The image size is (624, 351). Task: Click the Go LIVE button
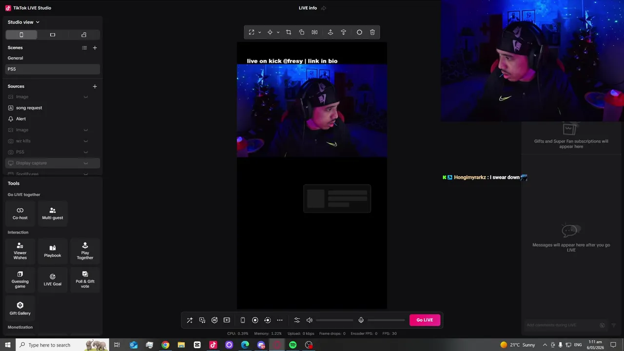[425, 320]
